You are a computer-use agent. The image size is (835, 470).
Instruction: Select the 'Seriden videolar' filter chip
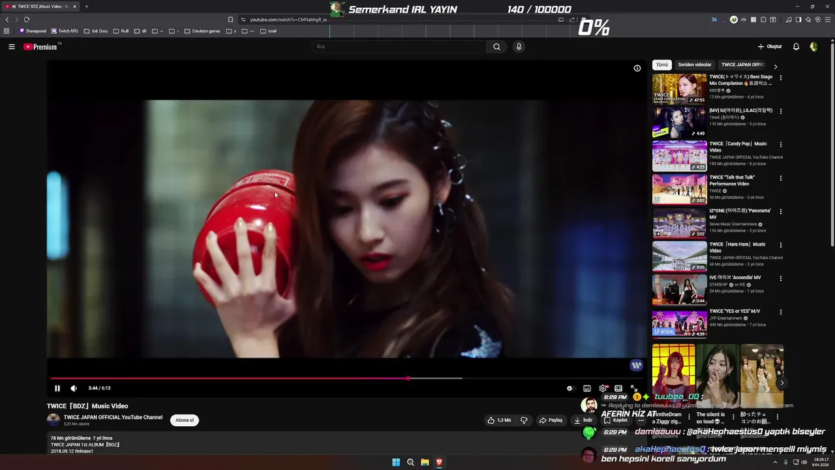(x=695, y=65)
